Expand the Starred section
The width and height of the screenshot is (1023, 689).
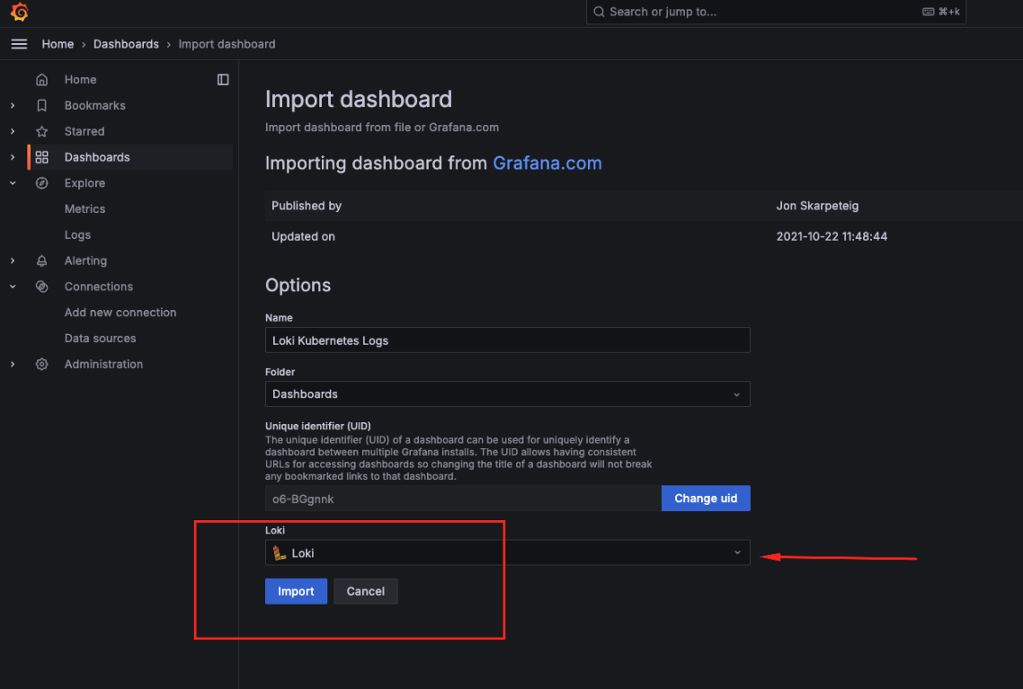pyautogui.click(x=13, y=132)
